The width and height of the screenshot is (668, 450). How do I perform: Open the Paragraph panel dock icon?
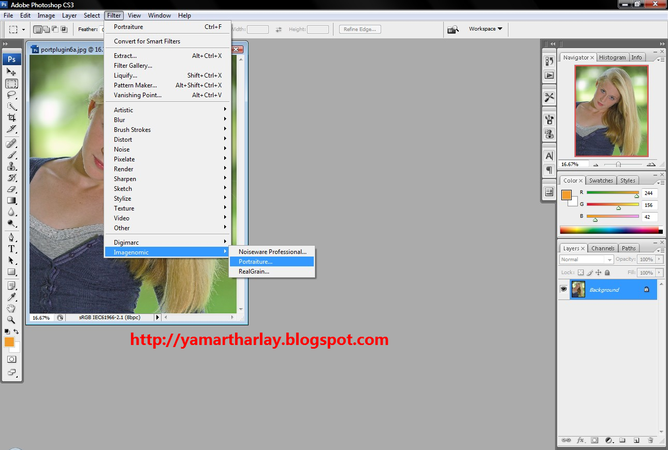[549, 170]
